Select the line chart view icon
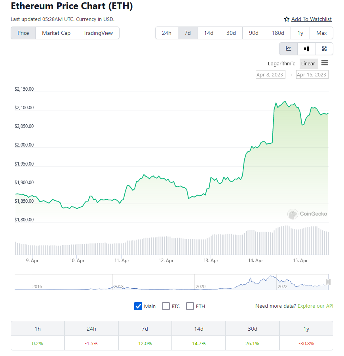The width and height of the screenshot is (344, 356). point(288,48)
